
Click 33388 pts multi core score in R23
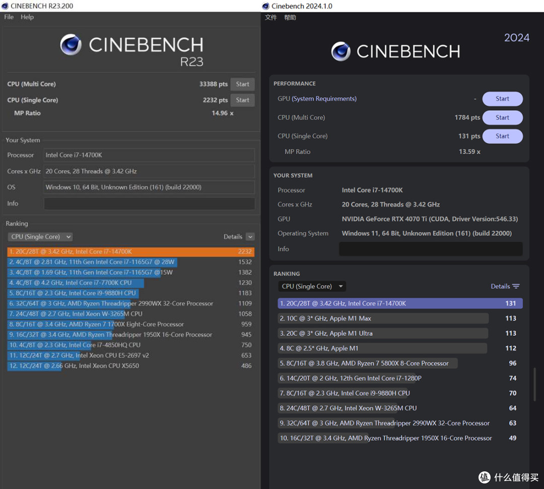[214, 84]
